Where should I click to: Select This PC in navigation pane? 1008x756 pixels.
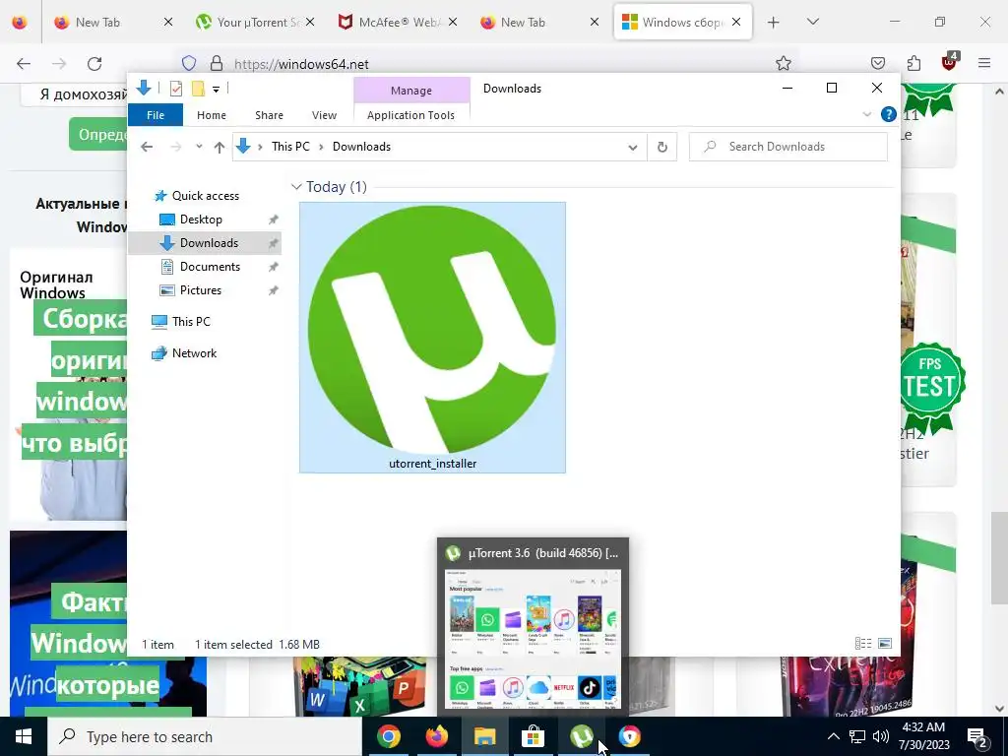point(191,322)
